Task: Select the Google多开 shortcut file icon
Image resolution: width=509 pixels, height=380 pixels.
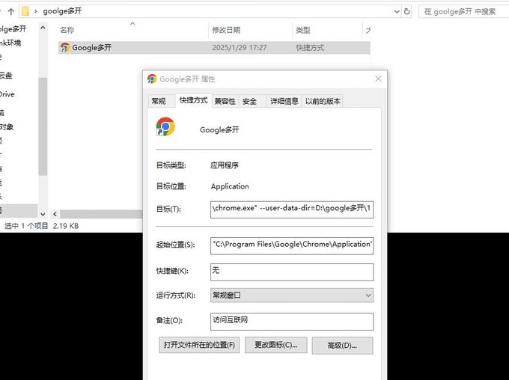Action: click(65, 47)
